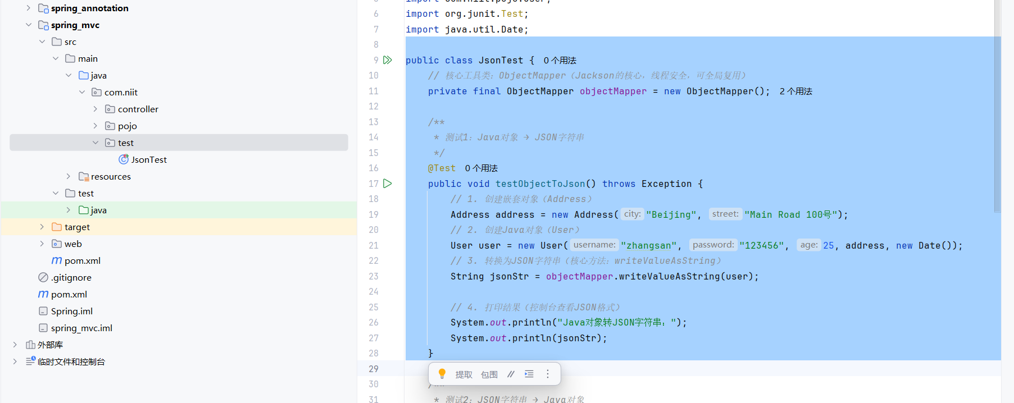Click the 'username:' parameter hint
Image resolution: width=1014 pixels, height=403 pixels.
coord(594,245)
